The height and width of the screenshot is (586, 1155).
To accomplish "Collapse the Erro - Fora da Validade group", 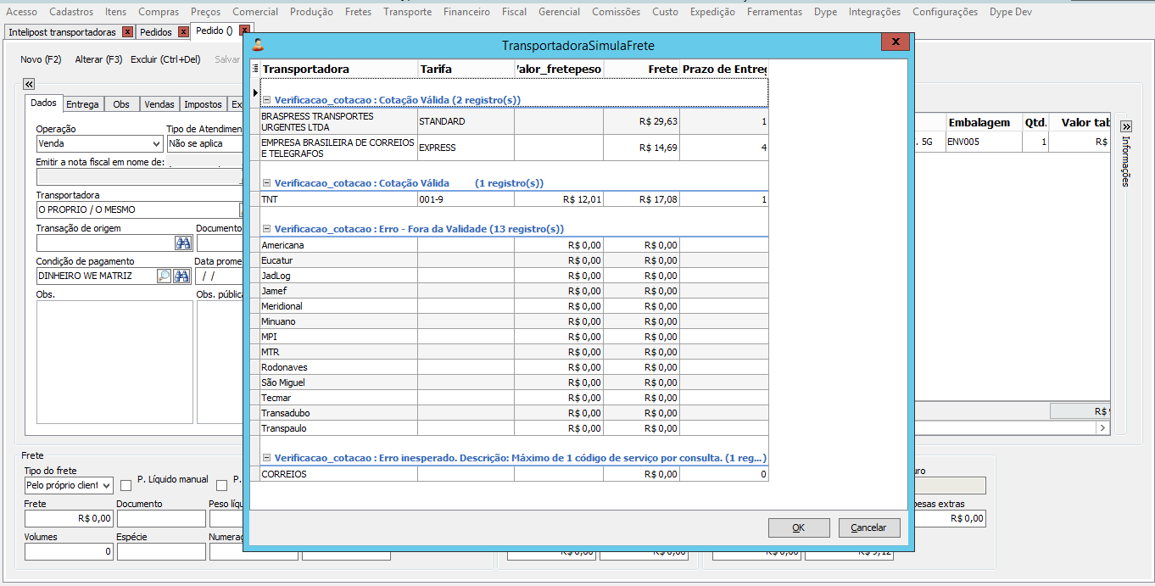I will (266, 229).
